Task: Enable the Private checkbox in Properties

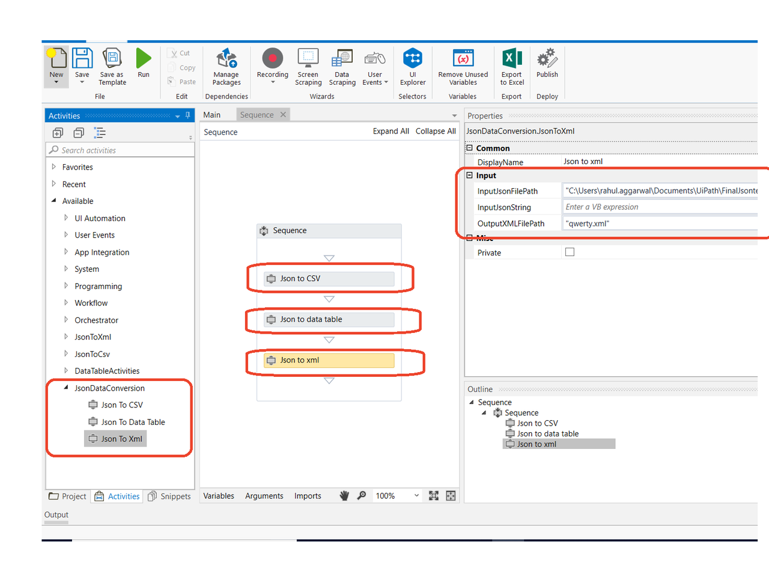Action: (570, 252)
